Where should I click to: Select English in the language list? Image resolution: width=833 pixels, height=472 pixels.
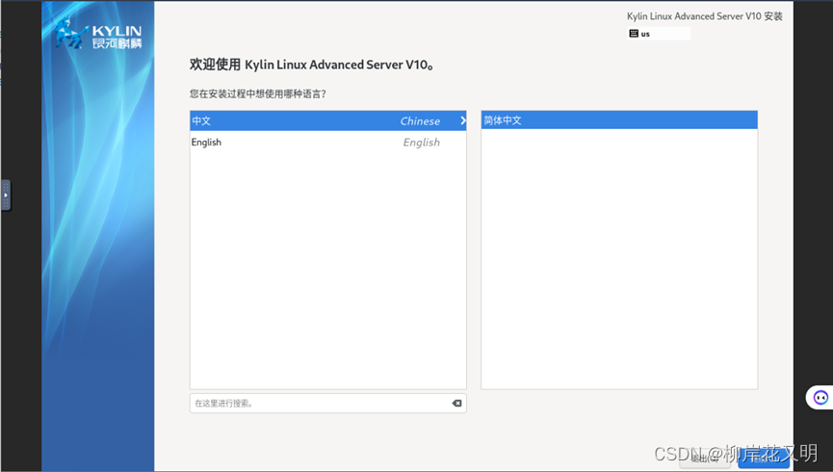tap(327, 142)
